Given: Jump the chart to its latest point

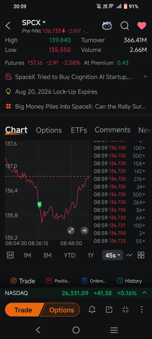Looking at the screenshot, I should point(84,230).
